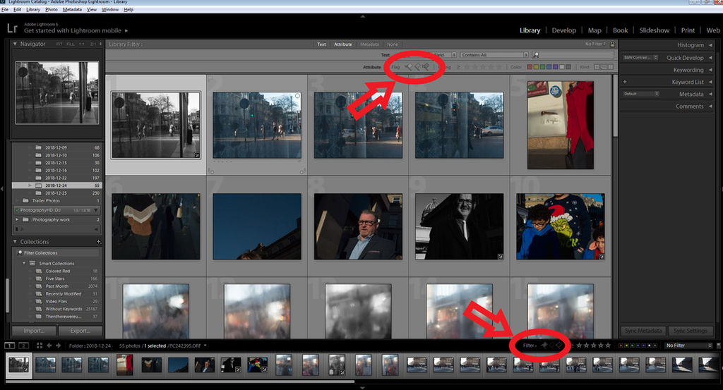
Task: Expand the Comments panel
Action: click(x=710, y=106)
